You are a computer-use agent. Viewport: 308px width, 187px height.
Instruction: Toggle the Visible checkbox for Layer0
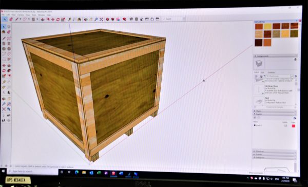coord(285,126)
